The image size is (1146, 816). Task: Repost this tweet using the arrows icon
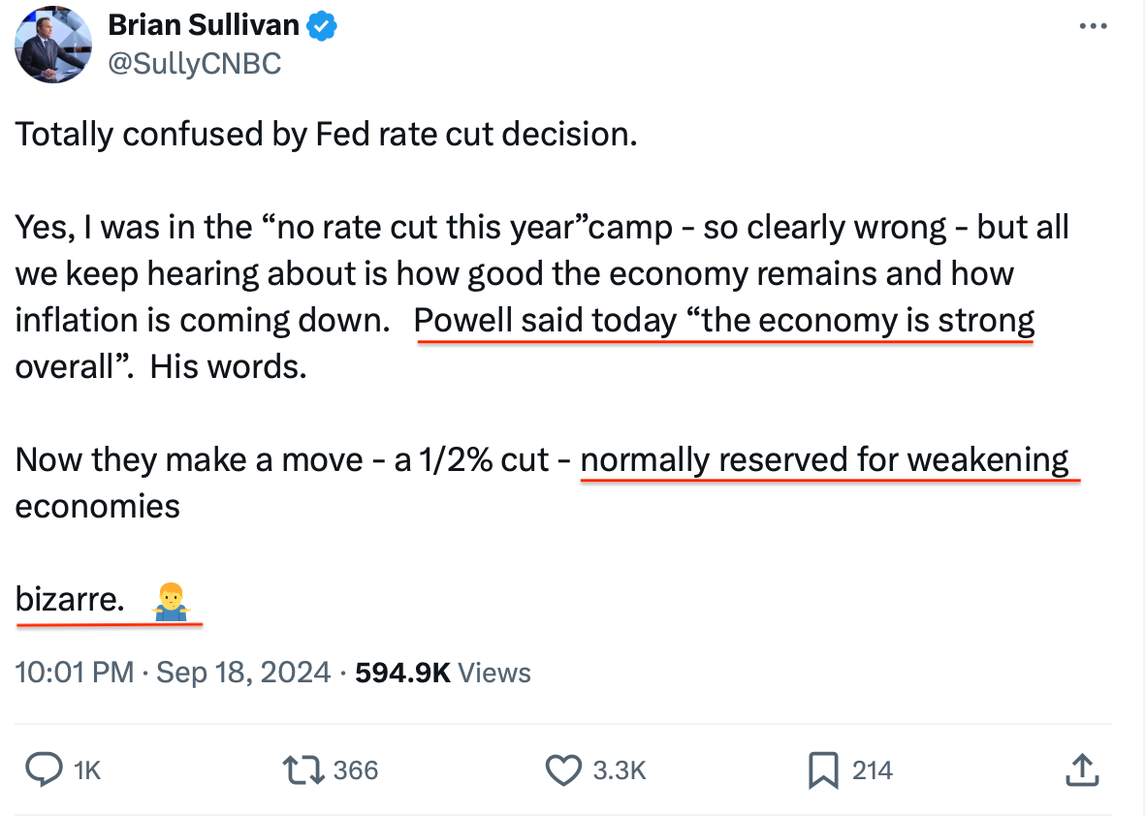click(x=302, y=770)
